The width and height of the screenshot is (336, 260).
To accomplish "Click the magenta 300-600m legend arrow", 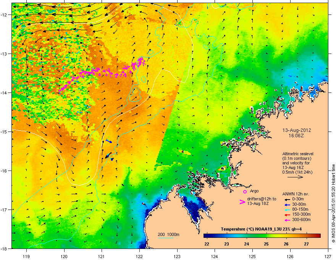I will point(287,220).
